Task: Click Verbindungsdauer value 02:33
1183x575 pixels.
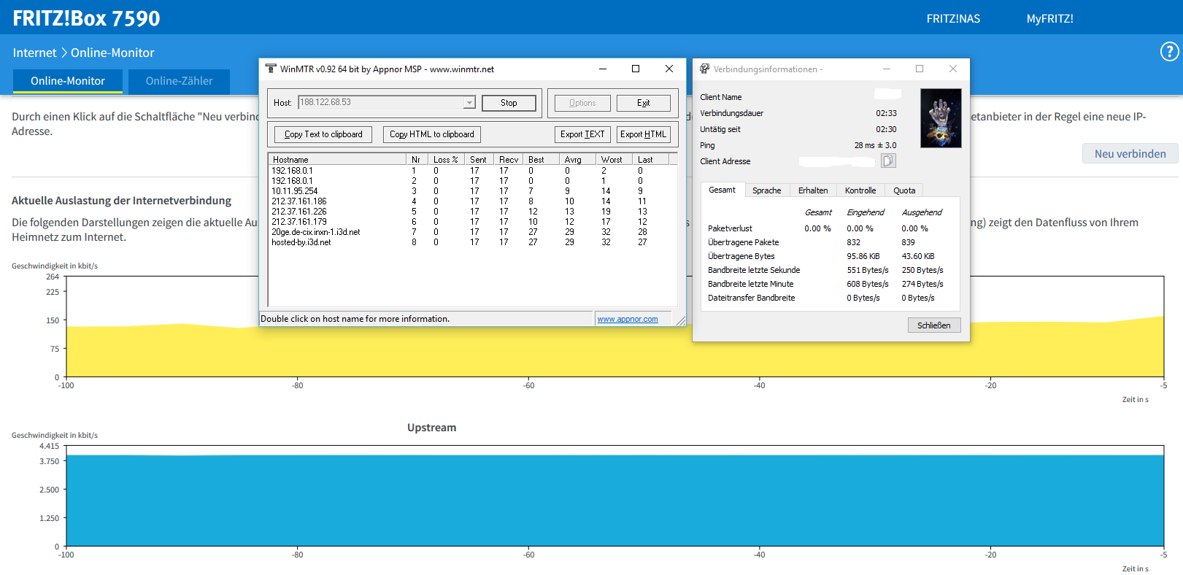Action: coord(886,113)
